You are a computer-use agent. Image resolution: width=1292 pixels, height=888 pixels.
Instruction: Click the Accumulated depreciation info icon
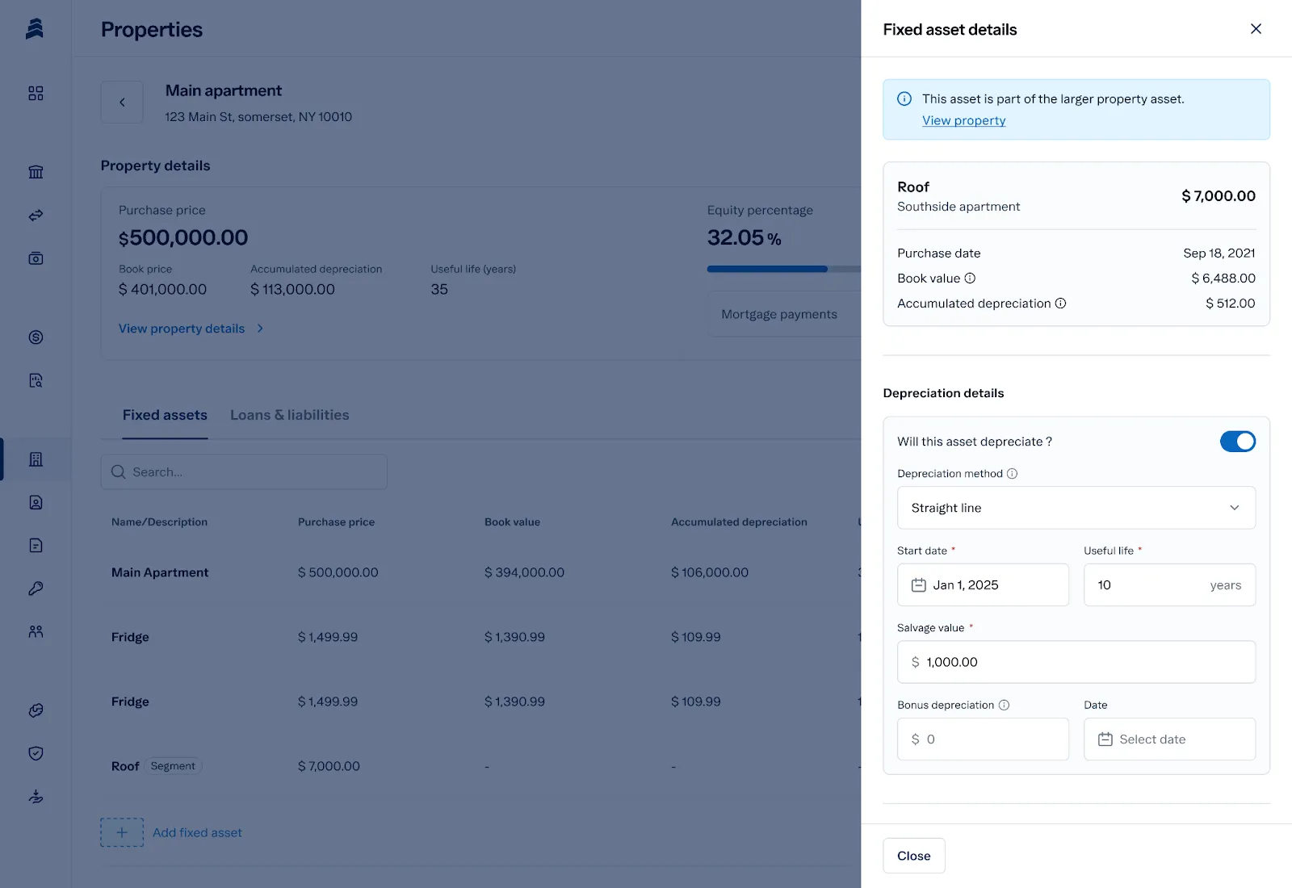(x=1060, y=304)
